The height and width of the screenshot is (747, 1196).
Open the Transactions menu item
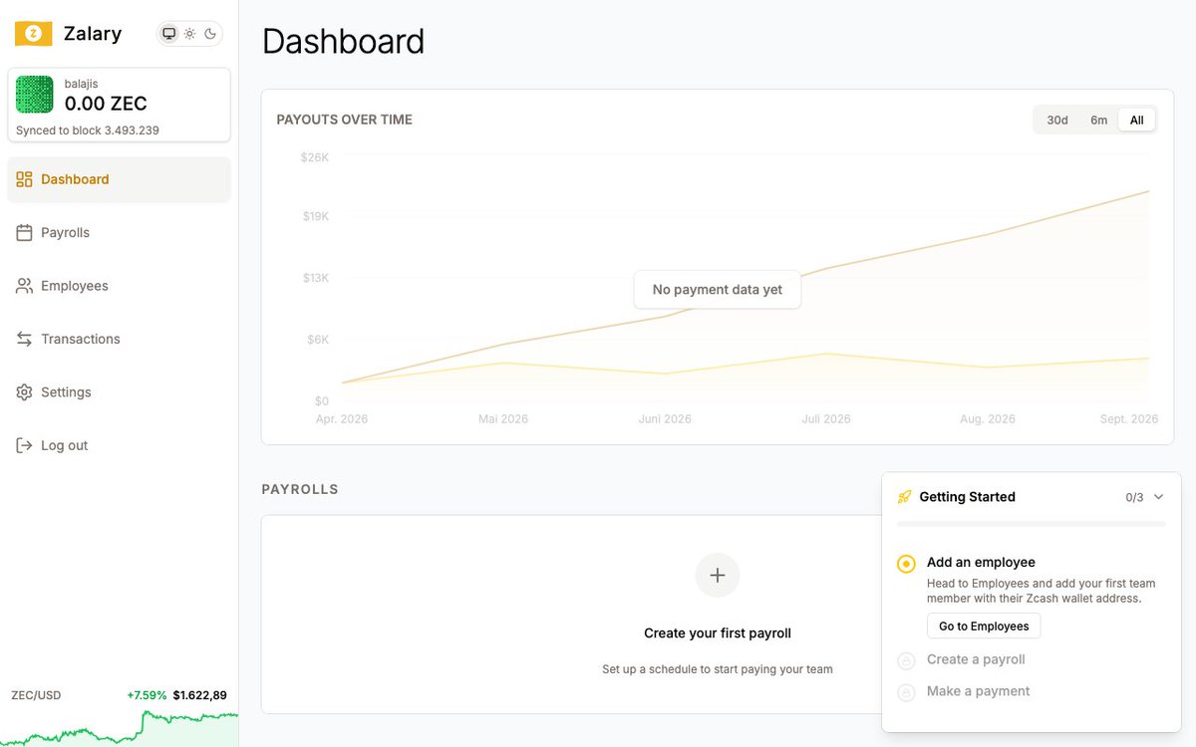coord(119,339)
